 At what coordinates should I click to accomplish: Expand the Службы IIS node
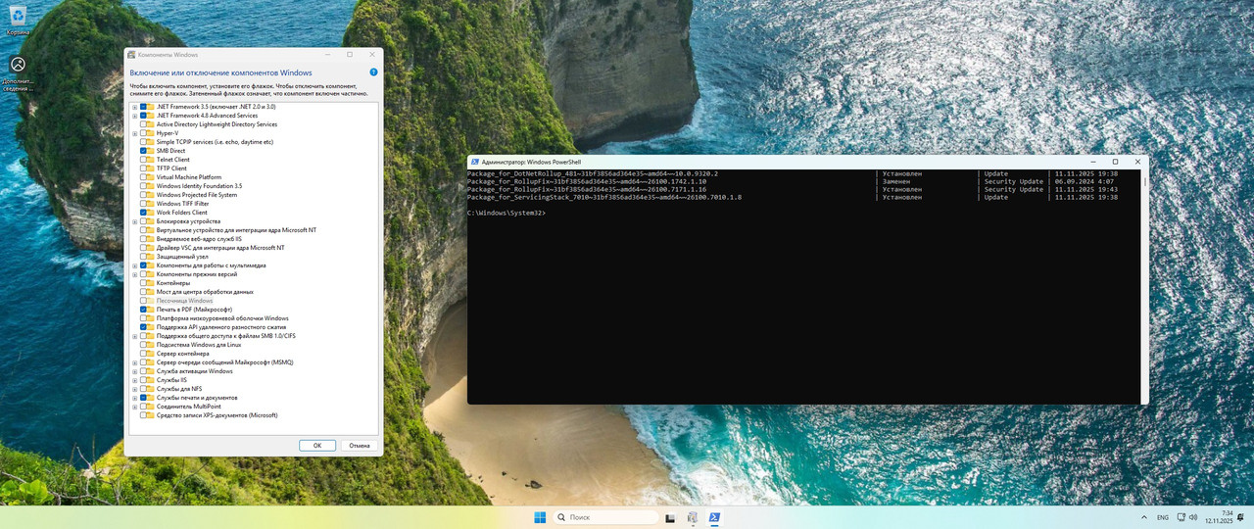(134, 380)
